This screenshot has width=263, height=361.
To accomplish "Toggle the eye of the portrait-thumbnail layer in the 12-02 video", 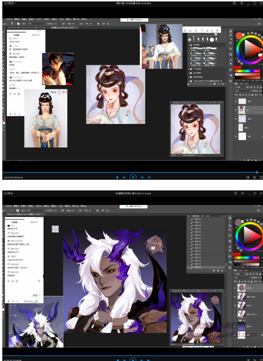I will tap(236, 110).
